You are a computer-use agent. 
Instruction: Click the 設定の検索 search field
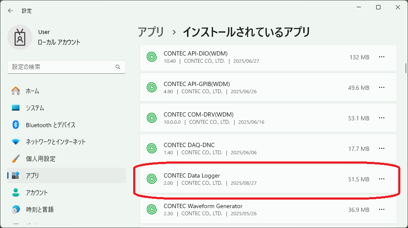pos(61,67)
